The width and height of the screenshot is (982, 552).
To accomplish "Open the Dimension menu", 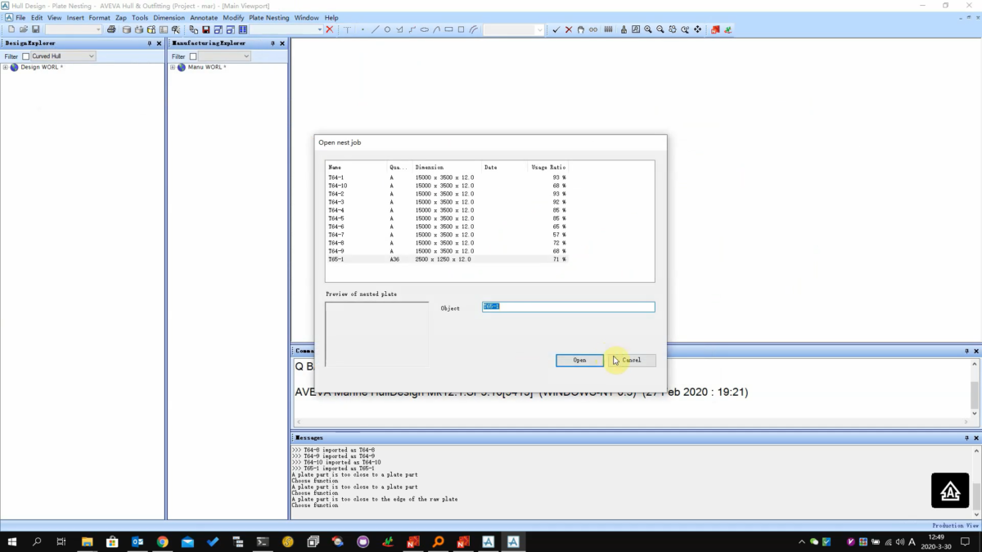I will [169, 17].
